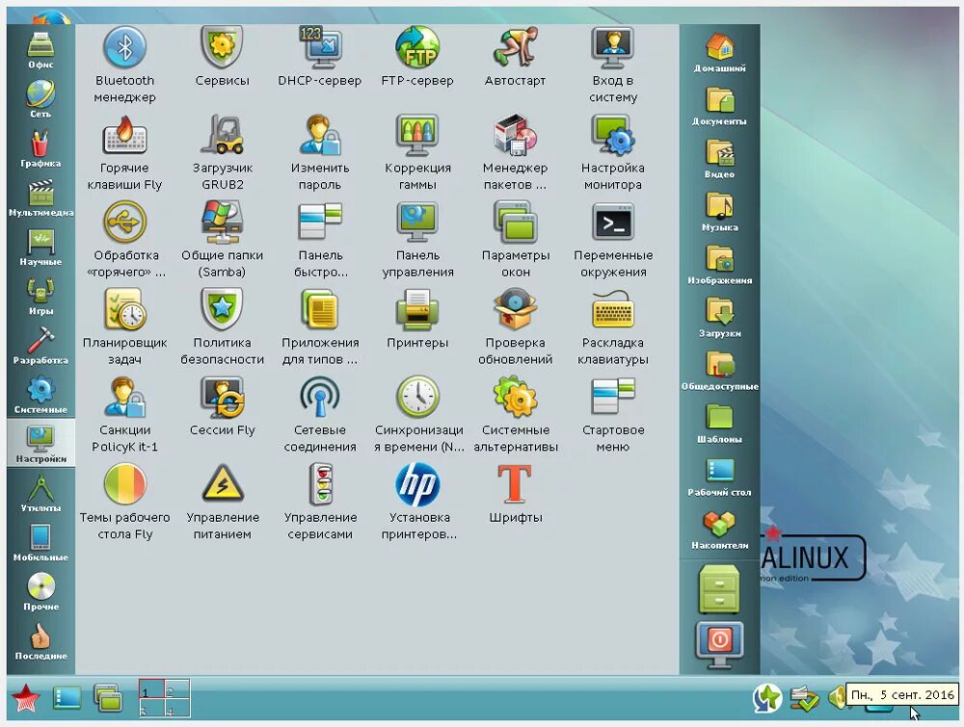Viewport: 964px width, 727px height.
Task: Open the Видео folder
Action: (x=719, y=159)
